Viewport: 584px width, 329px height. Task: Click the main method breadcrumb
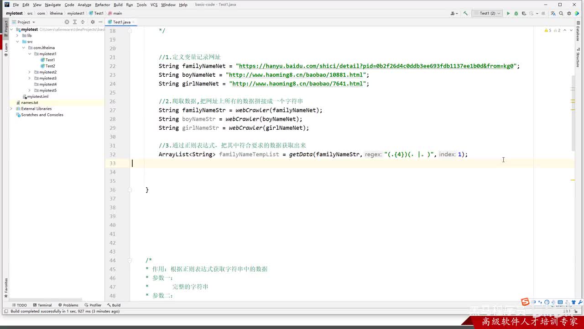[x=115, y=13]
